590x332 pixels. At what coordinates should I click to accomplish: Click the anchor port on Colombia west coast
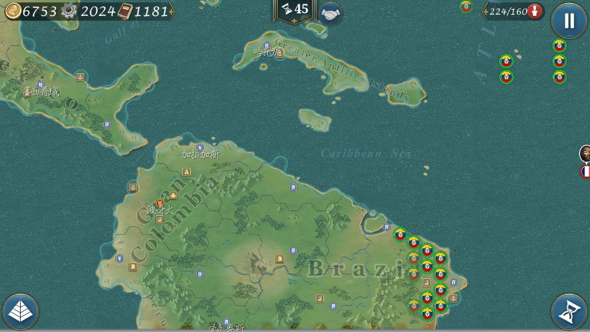point(133,187)
